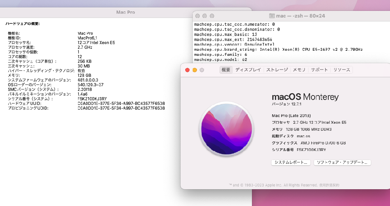This screenshot has height=206, width=390.
Task: Select the ハイパー・スレッディング label
Action: point(41,71)
